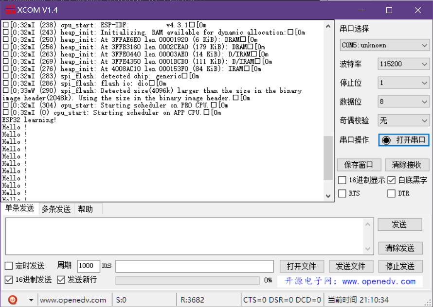Screen dimensions: 433x307
Task: Click the 清除接收 clear receive button
Action: pyautogui.click(x=407, y=165)
